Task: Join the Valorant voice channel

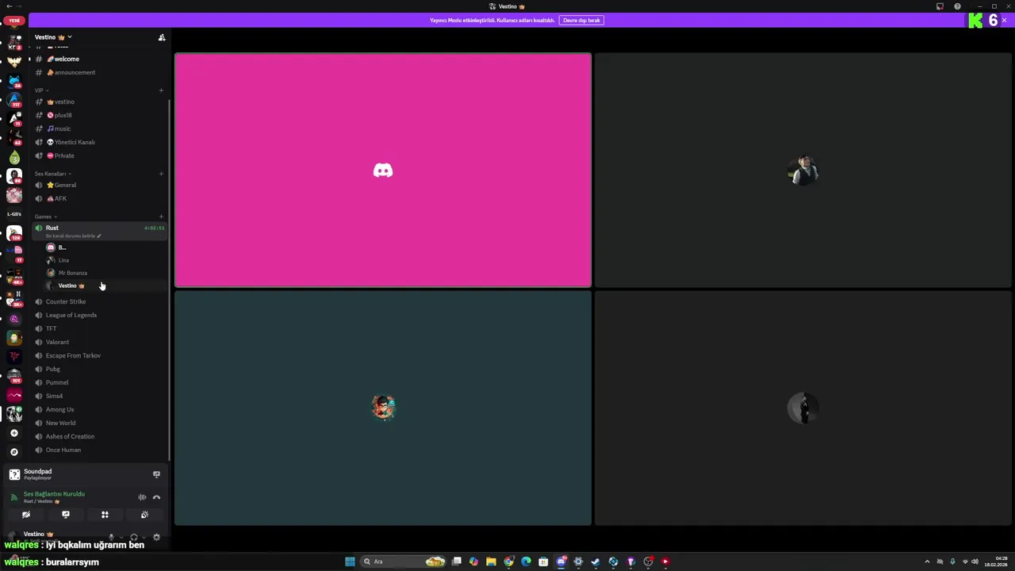Action: coord(99,342)
